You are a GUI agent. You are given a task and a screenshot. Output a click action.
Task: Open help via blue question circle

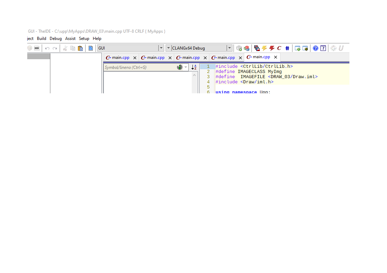coord(315,48)
